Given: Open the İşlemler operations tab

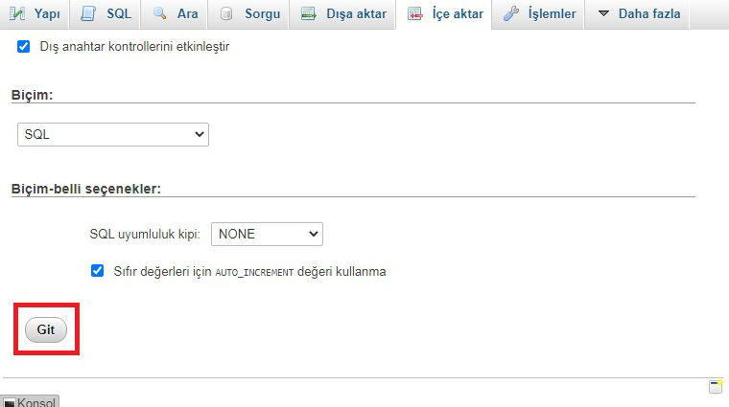Looking at the screenshot, I should (538, 14).
